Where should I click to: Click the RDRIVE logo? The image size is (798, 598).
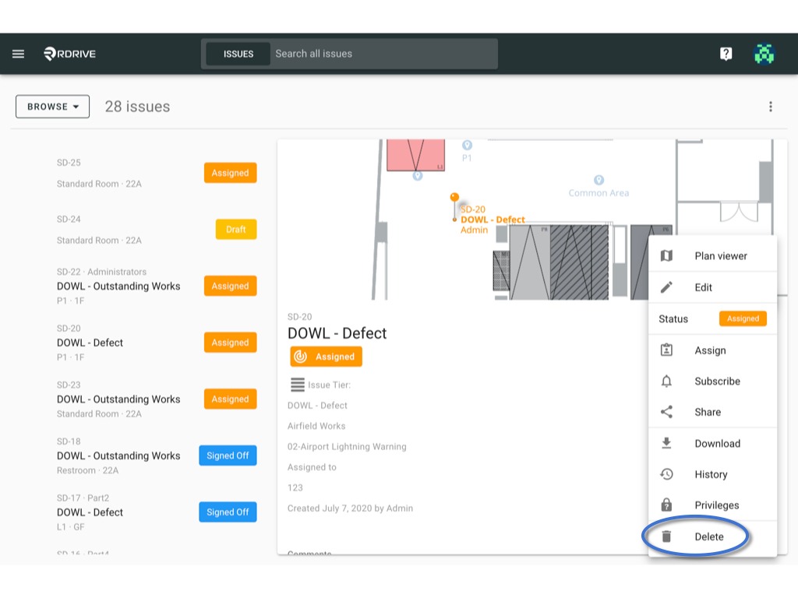(x=69, y=54)
